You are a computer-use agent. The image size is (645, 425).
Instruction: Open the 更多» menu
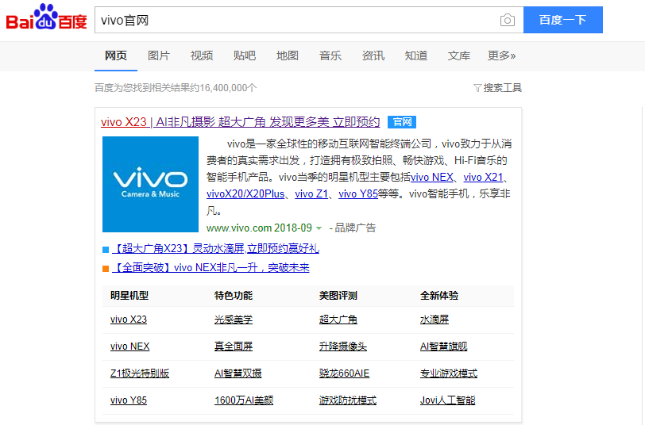[501, 56]
